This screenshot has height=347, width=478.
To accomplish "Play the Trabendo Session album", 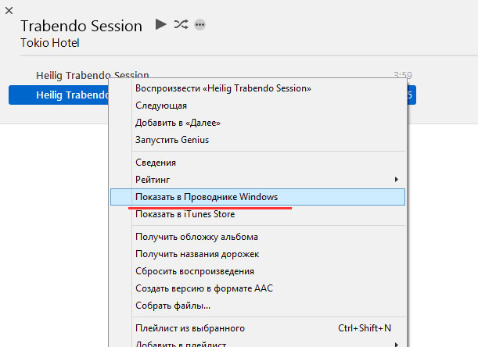I will [x=160, y=24].
